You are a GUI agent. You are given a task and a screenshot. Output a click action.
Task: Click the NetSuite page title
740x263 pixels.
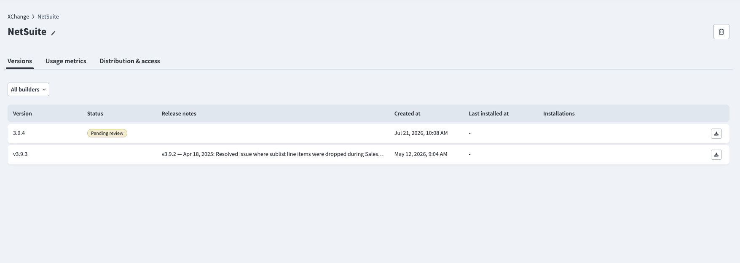pos(27,32)
